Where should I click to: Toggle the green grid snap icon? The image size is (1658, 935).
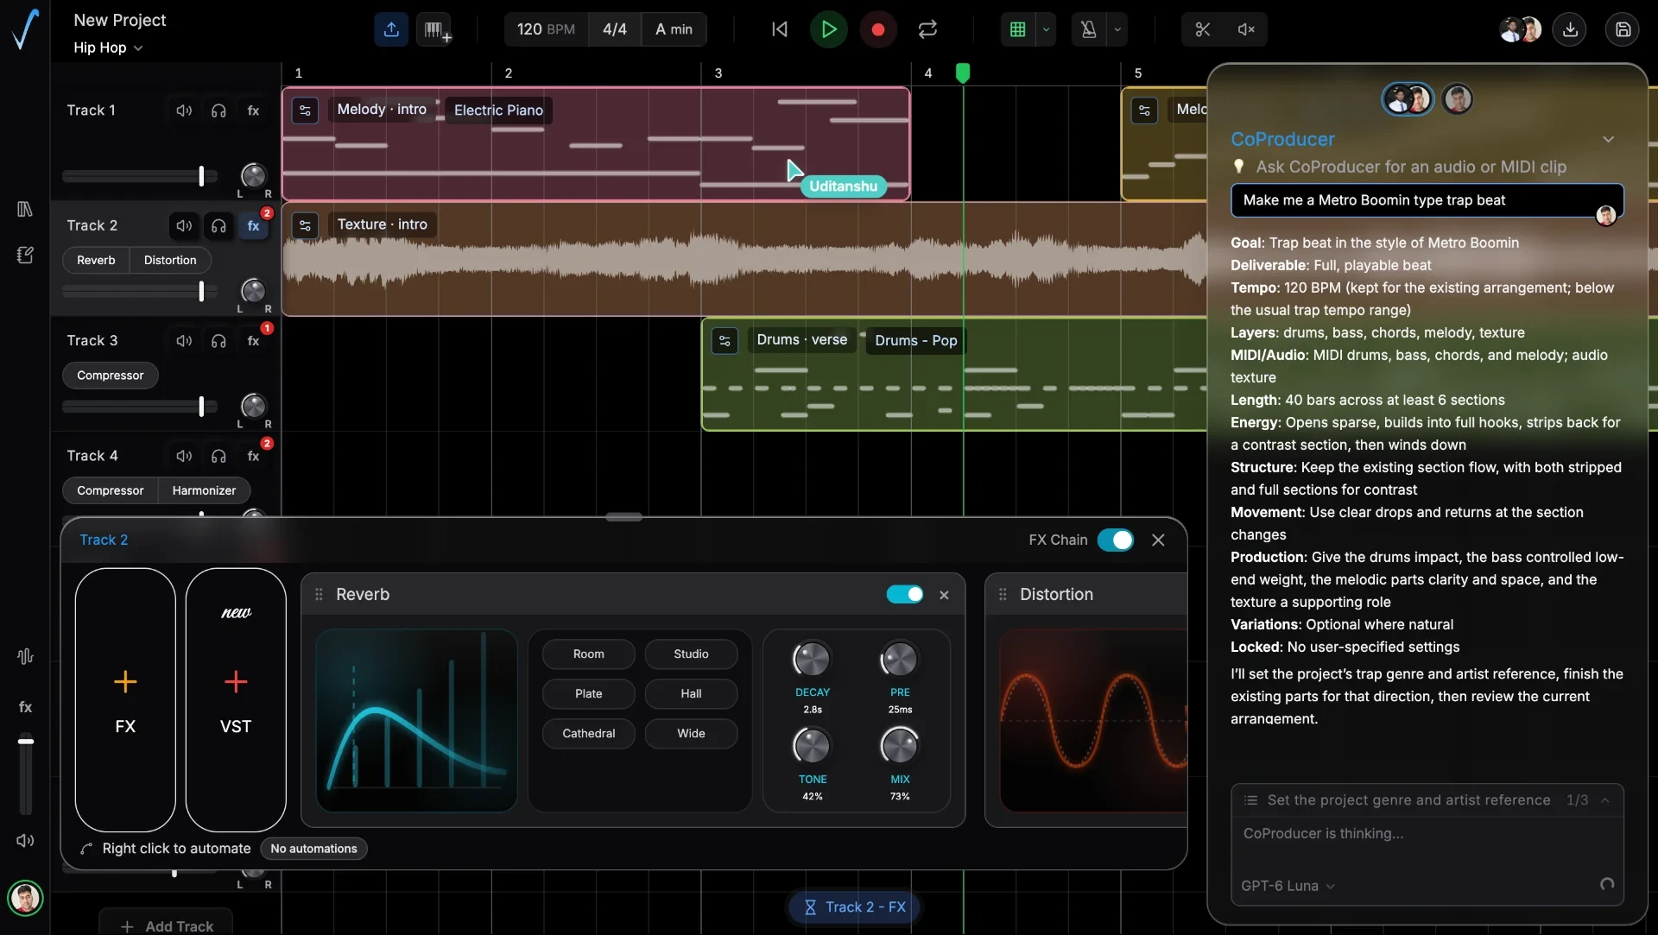(x=1018, y=29)
